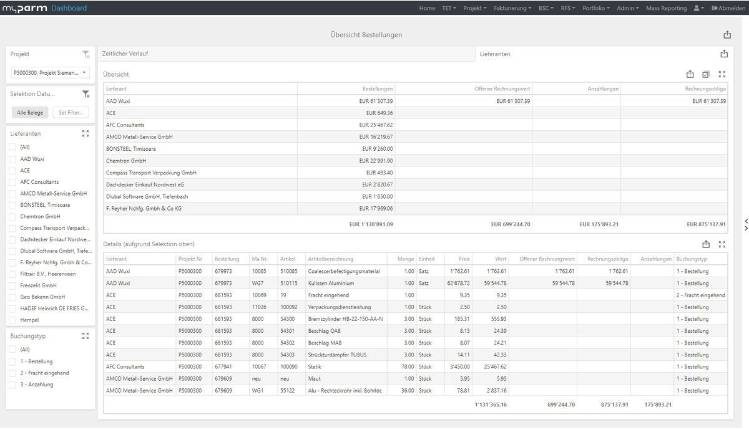Check the (All) checkbox under Lieferanten
This screenshot has height=430, width=749.
click(12, 147)
